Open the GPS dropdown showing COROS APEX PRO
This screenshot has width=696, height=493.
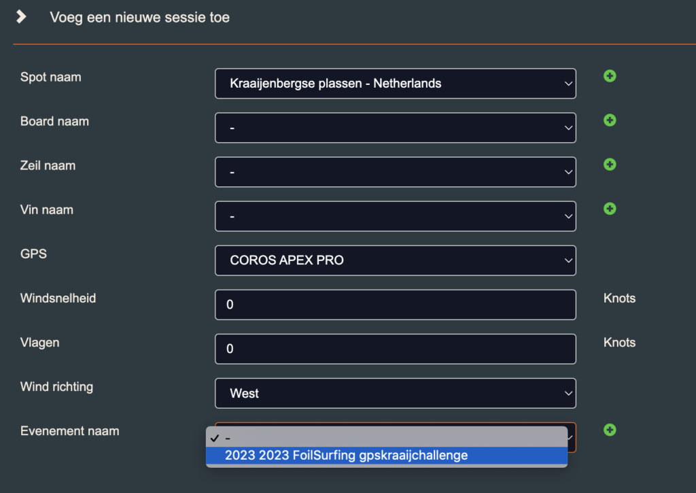(x=395, y=260)
